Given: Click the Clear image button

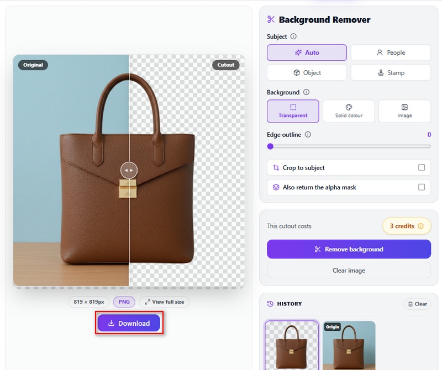Looking at the screenshot, I should coord(349,271).
